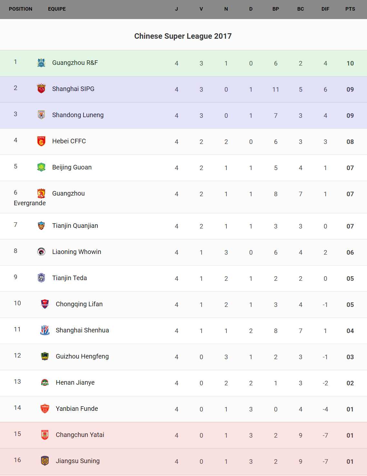Click the Shandong Luneng team crest
The width and height of the screenshot is (367, 476).
click(41, 115)
